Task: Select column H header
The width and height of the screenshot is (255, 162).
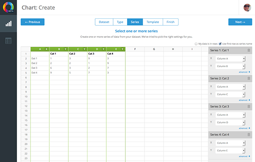Action: coord(173,49)
